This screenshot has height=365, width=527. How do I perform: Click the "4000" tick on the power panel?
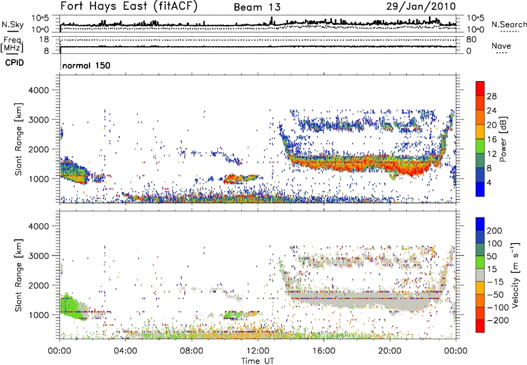click(x=39, y=90)
